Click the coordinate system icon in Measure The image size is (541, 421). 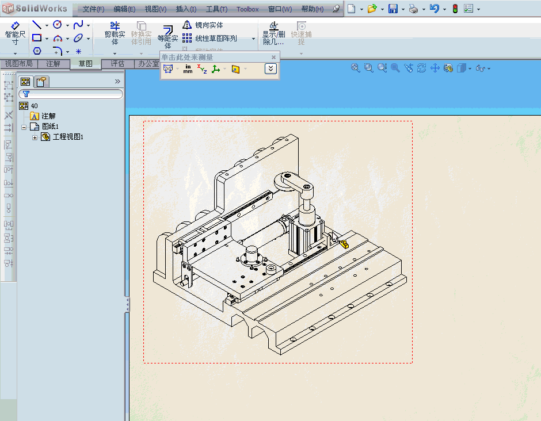[x=216, y=69]
